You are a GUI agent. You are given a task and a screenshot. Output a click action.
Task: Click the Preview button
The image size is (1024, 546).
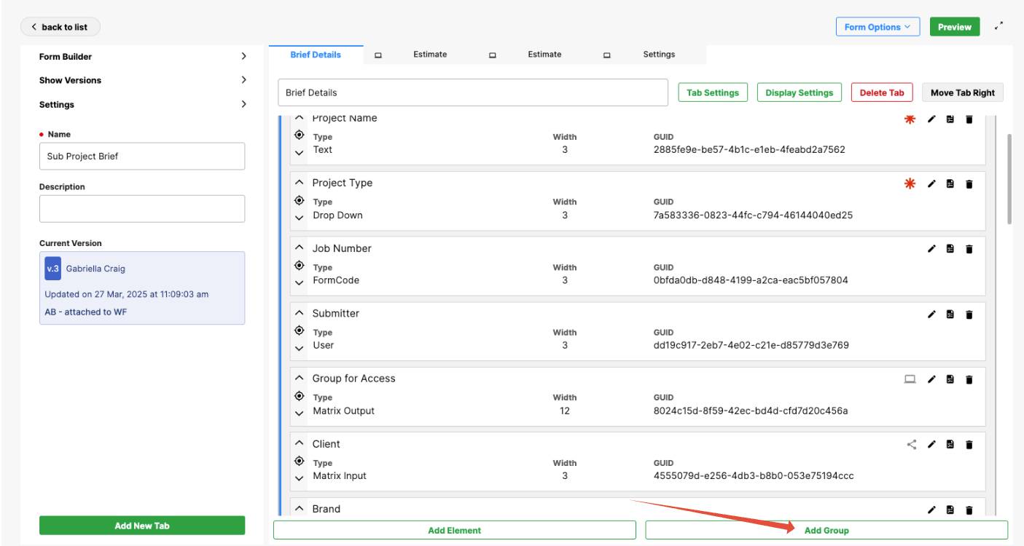(x=955, y=27)
